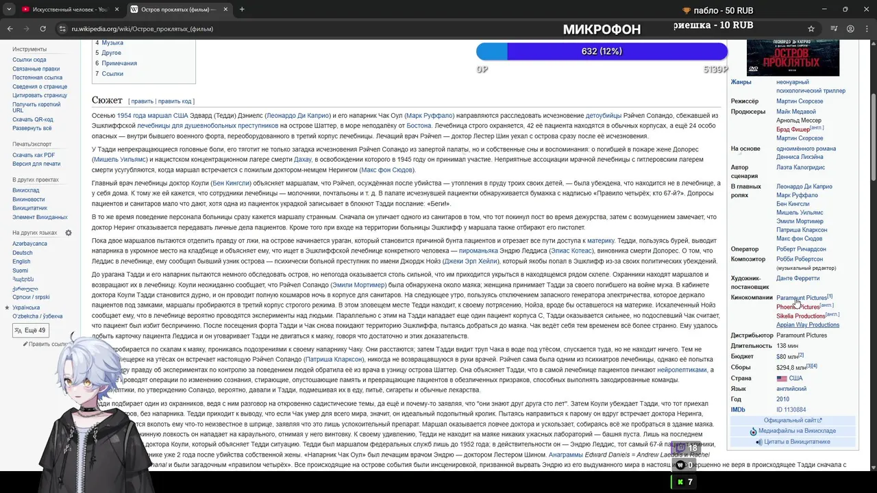Click 'Развернуть всё' in the sidebar
877x493 pixels.
click(32, 128)
